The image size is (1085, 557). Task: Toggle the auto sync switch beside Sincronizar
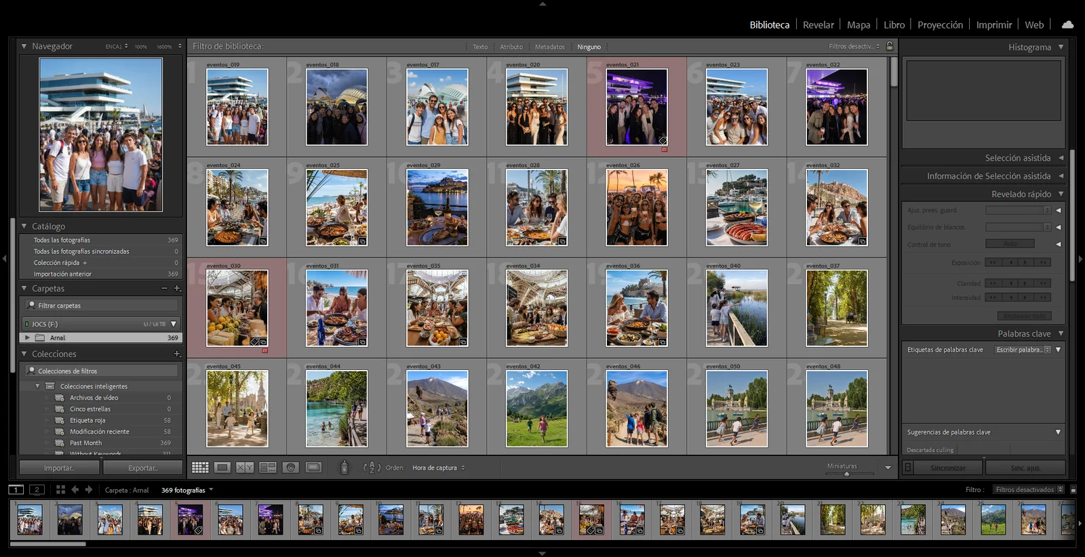(x=908, y=468)
